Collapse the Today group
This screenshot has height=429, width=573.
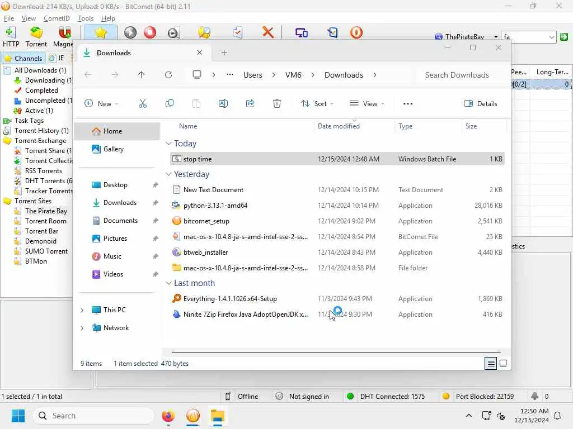168,144
